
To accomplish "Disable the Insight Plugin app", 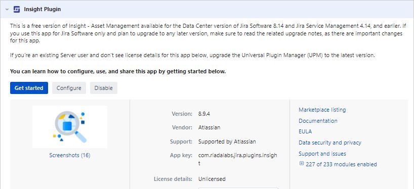I will 103,88.
